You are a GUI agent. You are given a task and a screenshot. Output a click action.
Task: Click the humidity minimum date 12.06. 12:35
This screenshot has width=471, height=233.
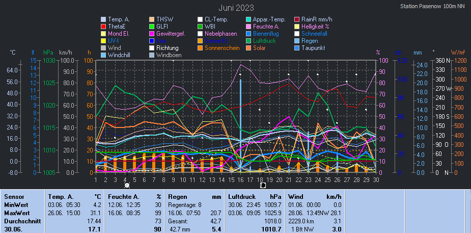point(124,205)
